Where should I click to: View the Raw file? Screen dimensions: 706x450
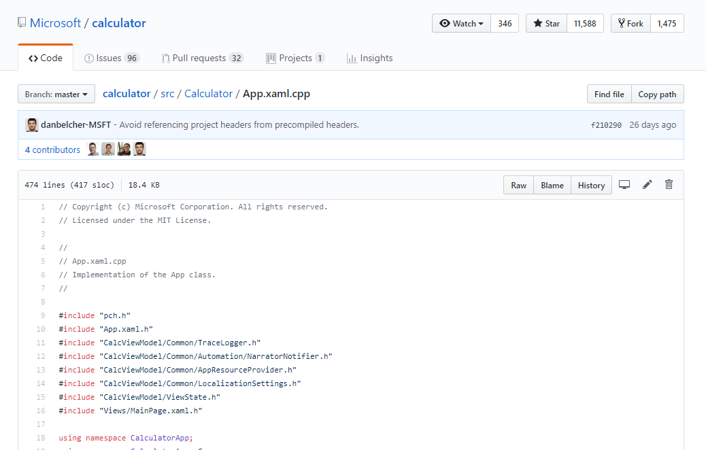[519, 185]
